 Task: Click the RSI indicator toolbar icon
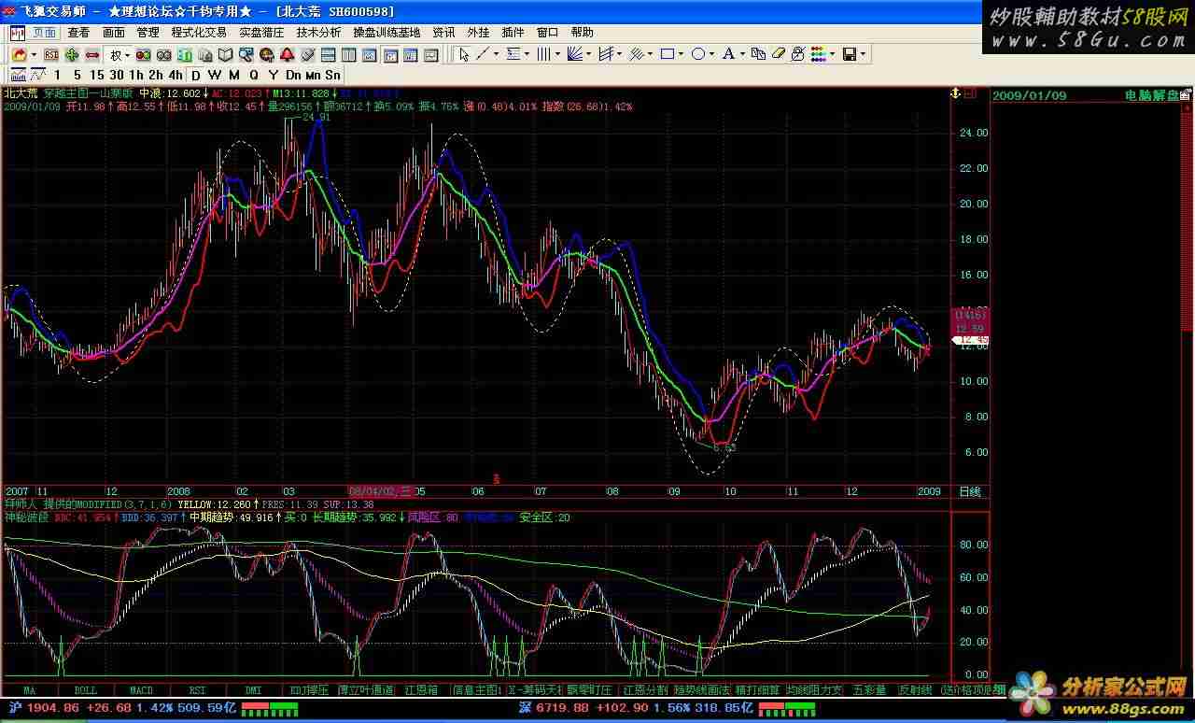(x=51, y=55)
